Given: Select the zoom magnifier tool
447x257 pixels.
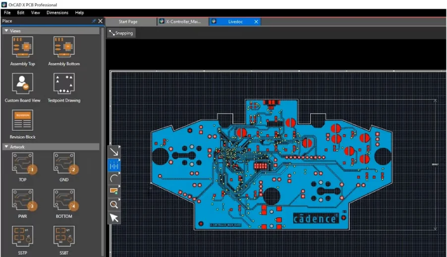Looking at the screenshot, I should 114,205.
